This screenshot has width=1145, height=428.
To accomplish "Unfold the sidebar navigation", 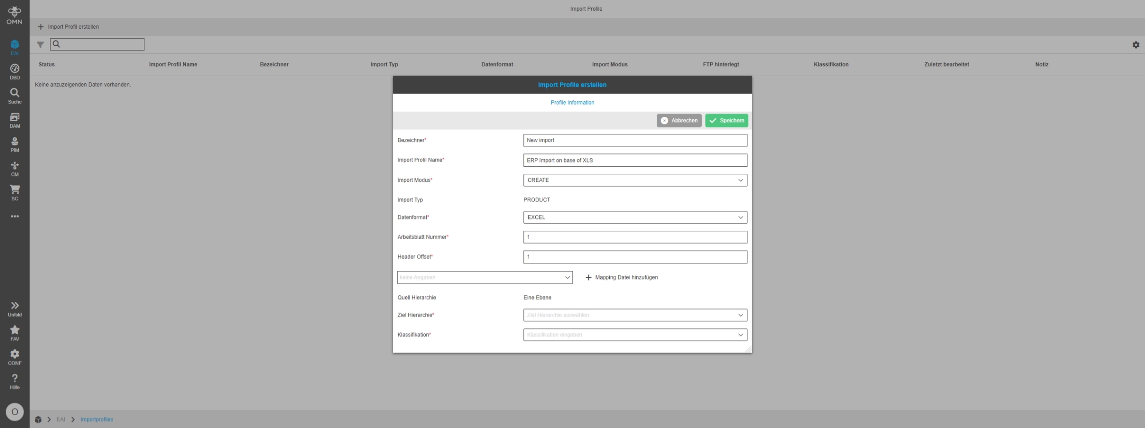I will [15, 309].
